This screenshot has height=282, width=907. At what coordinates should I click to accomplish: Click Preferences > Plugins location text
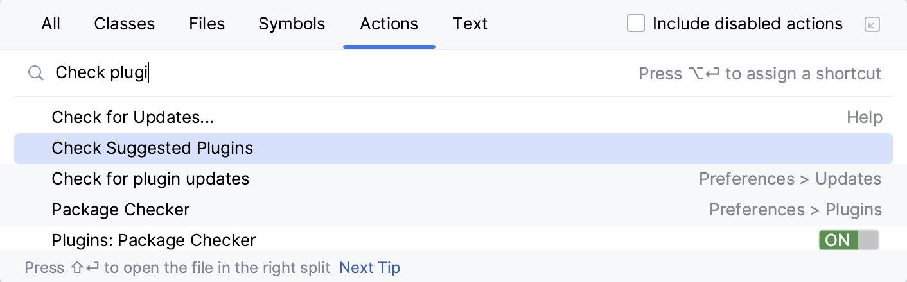click(795, 210)
